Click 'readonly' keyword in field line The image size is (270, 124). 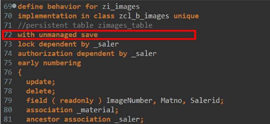(77, 101)
